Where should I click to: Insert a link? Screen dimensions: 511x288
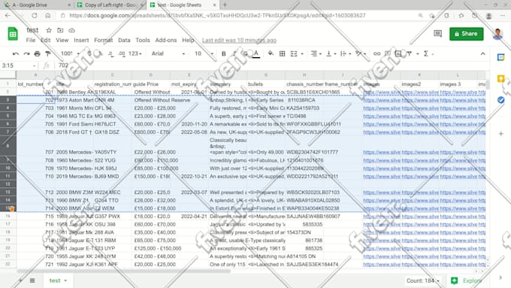[x=376, y=54]
